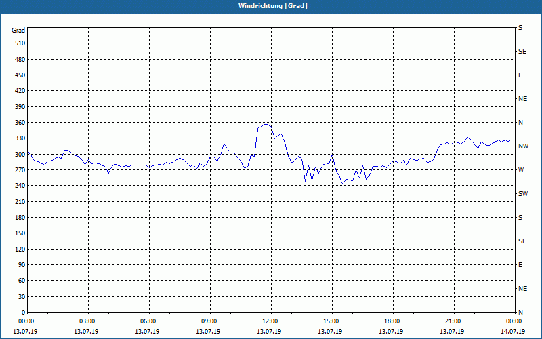Click the 'N' compass label beside the 0 gridline

520,313
